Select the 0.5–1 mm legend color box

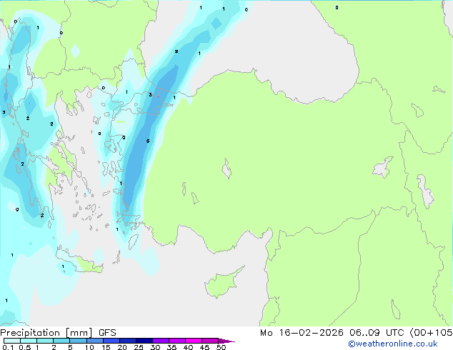click(29, 341)
